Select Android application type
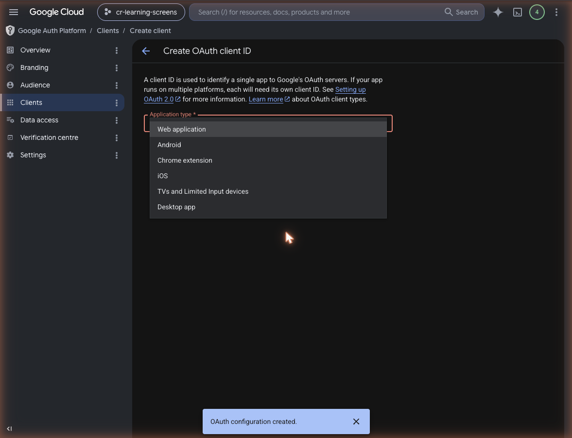 coord(268,145)
